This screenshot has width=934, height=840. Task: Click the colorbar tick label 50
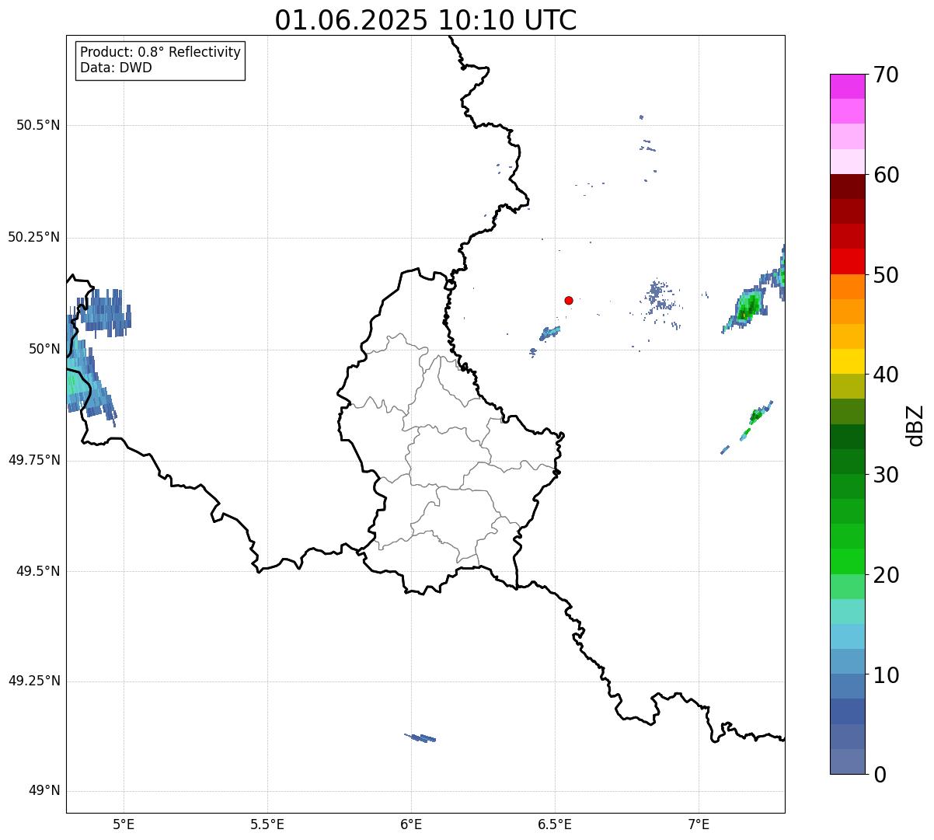point(886,275)
